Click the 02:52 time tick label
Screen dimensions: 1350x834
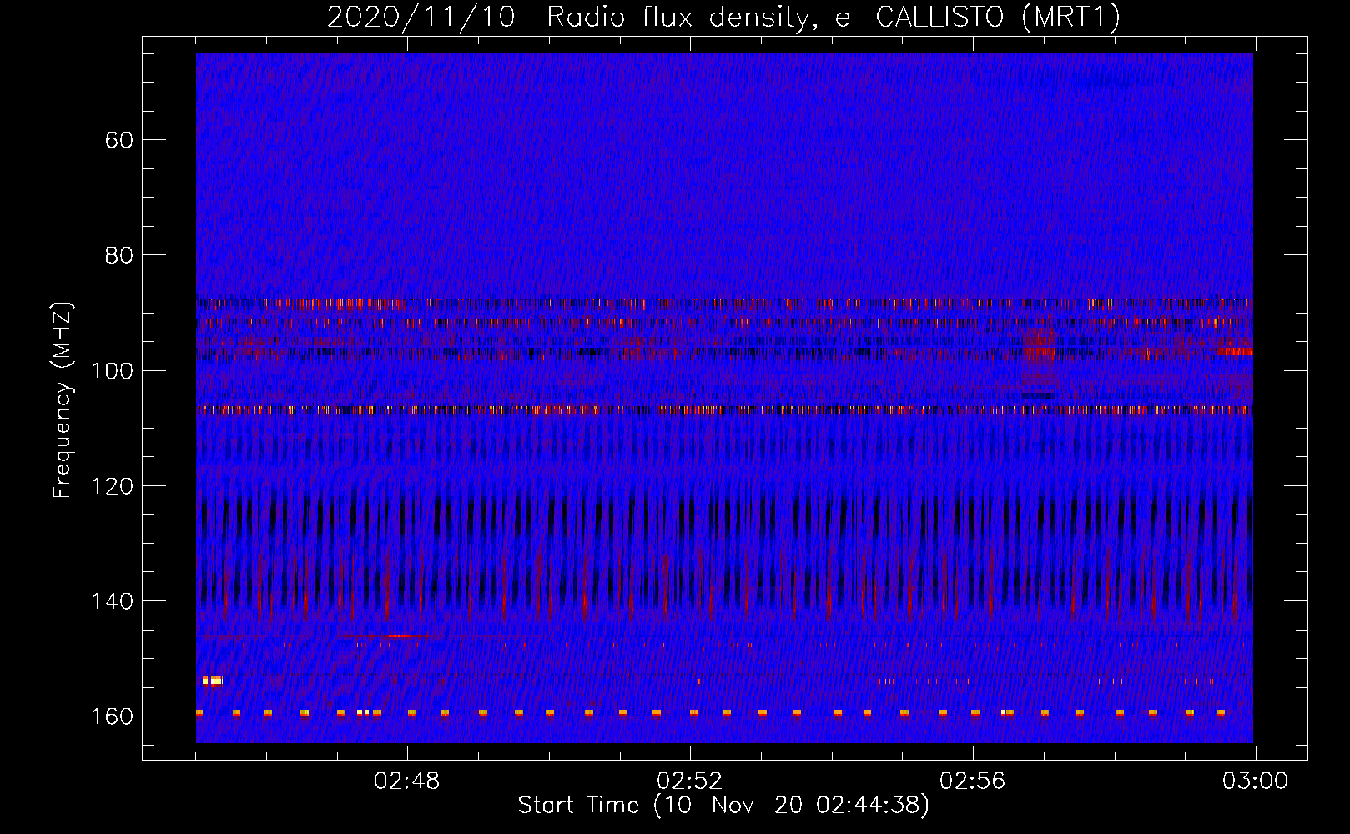(690, 781)
